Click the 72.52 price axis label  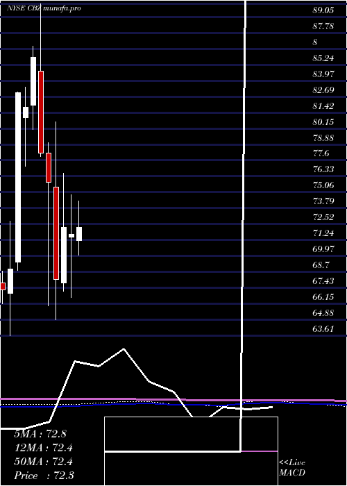323,217
